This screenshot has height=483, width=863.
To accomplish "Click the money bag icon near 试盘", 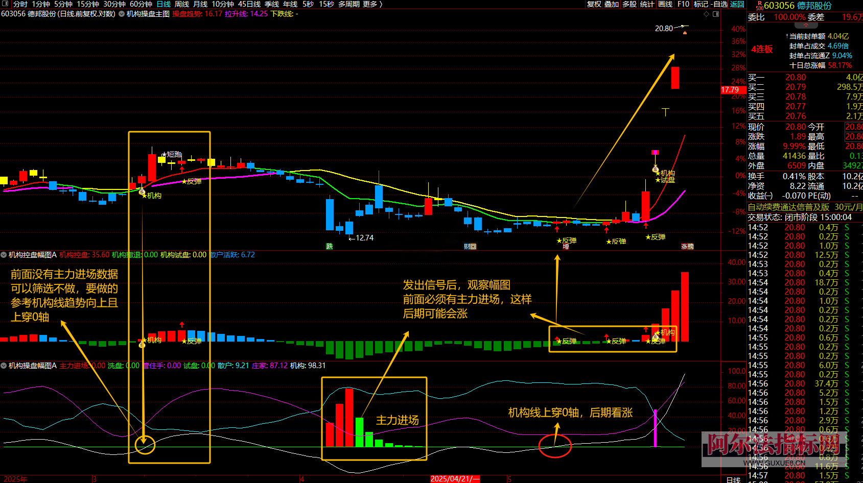I will coord(655,169).
